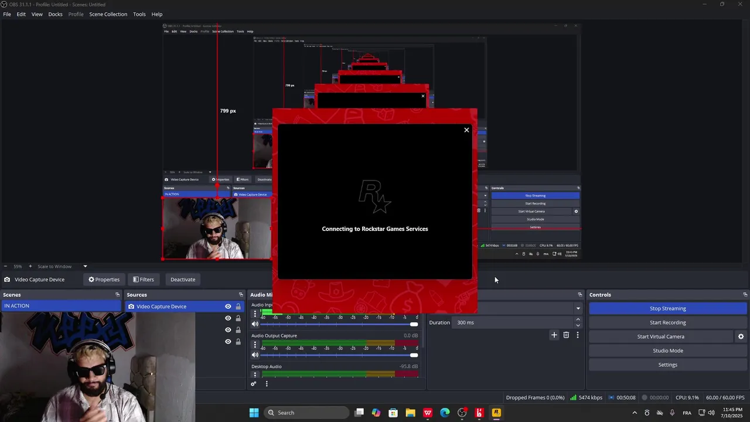Increase transition duration with up arrow
Image resolution: width=750 pixels, height=422 pixels.
[578, 319]
